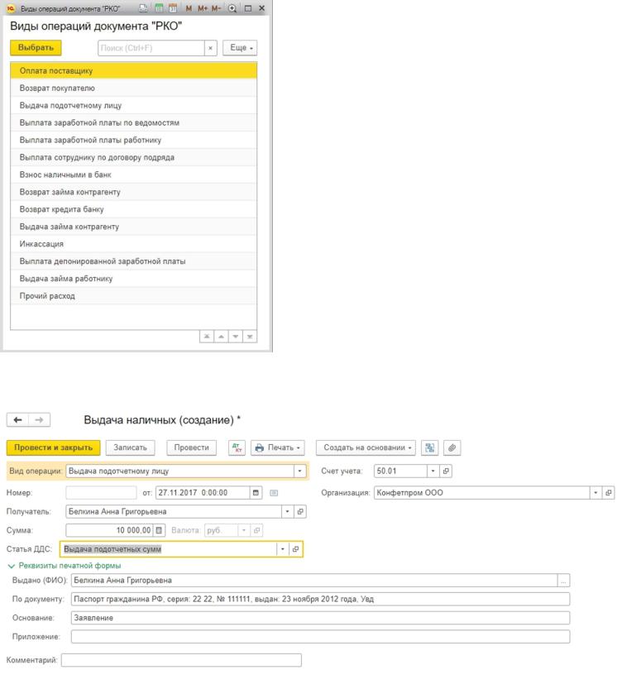Open Статья ДДС item card icon
The width and height of the screenshot is (617, 689).
pyautogui.click(x=296, y=549)
